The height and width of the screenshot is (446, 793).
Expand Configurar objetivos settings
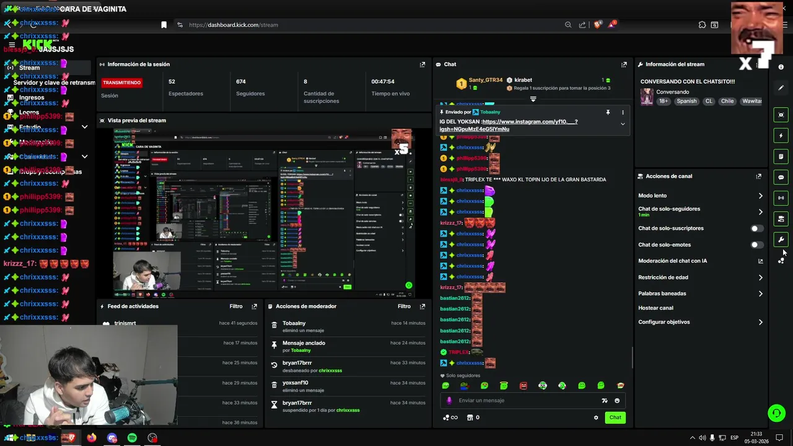coord(761,322)
